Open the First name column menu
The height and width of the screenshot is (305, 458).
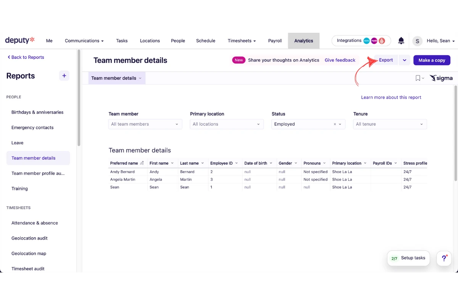[x=172, y=163]
